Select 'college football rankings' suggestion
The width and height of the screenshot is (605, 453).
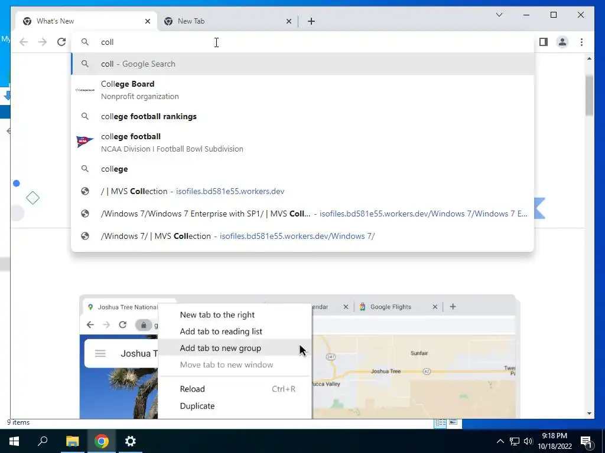pyautogui.click(x=302, y=116)
